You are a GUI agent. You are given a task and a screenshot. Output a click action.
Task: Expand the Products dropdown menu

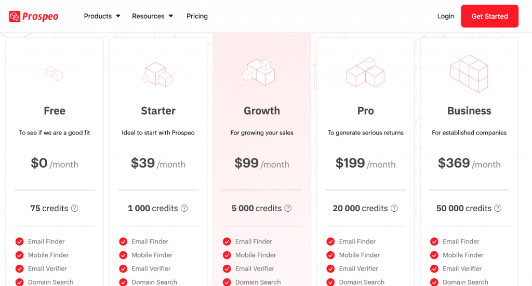point(102,16)
